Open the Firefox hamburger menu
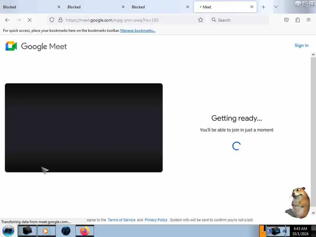Viewport: 316px width, 237px height. pos(309,20)
